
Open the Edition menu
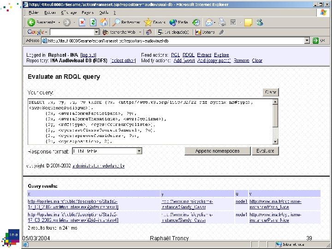50,13
